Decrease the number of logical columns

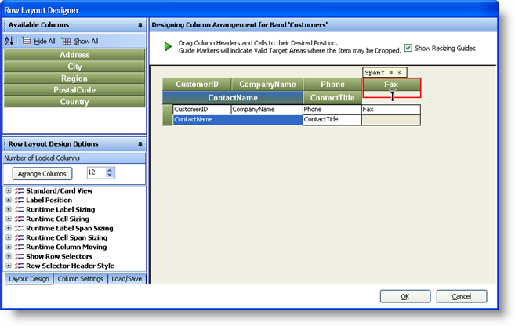point(110,175)
